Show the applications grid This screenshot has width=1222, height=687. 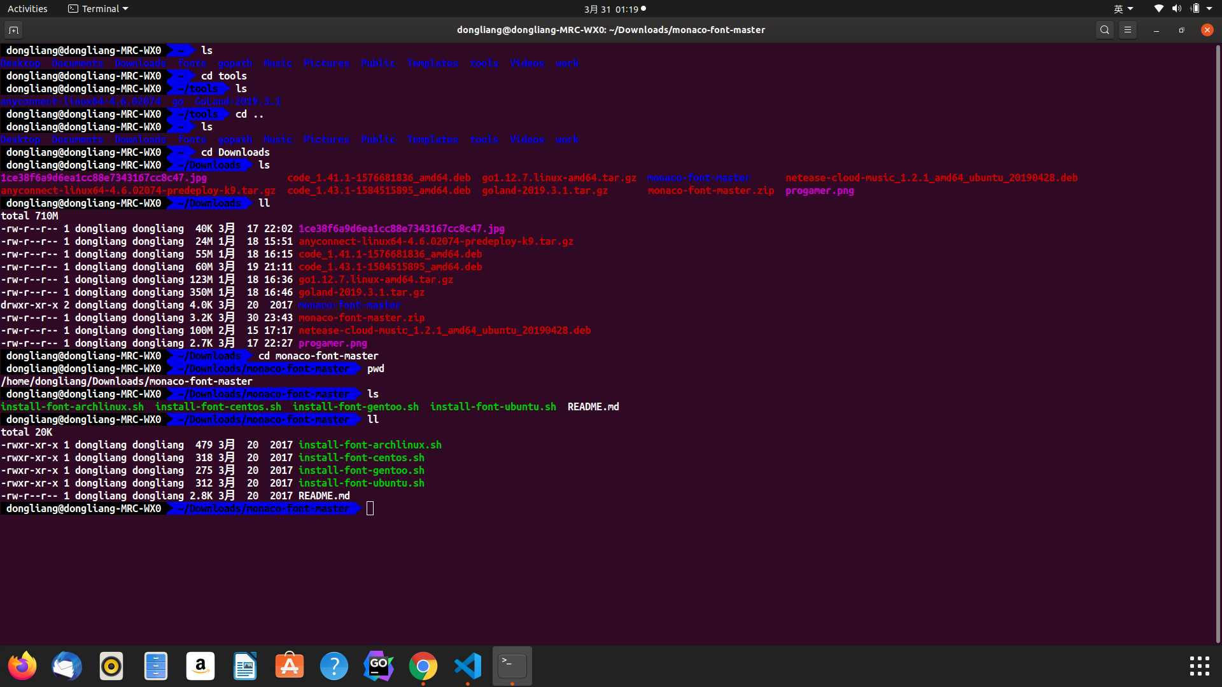tap(1200, 666)
